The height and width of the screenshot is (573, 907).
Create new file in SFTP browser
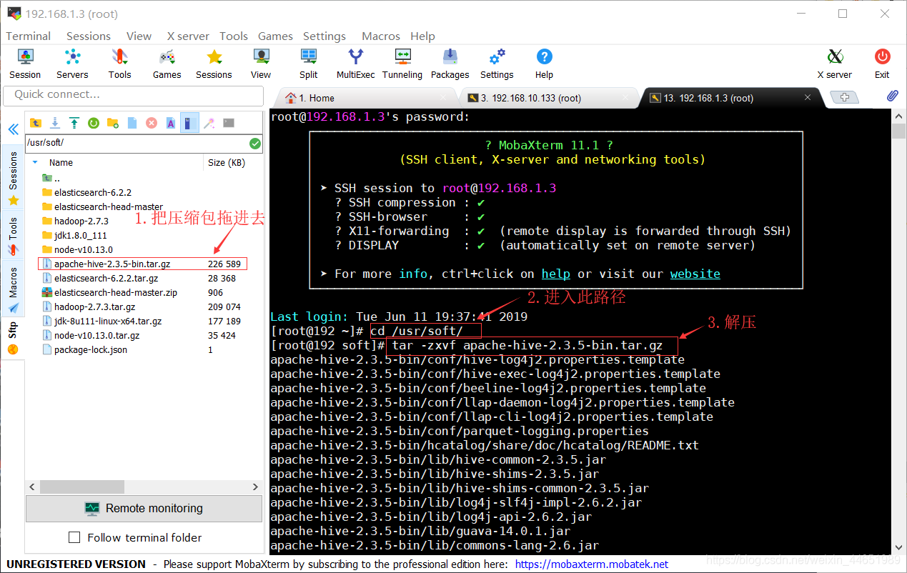(x=132, y=123)
